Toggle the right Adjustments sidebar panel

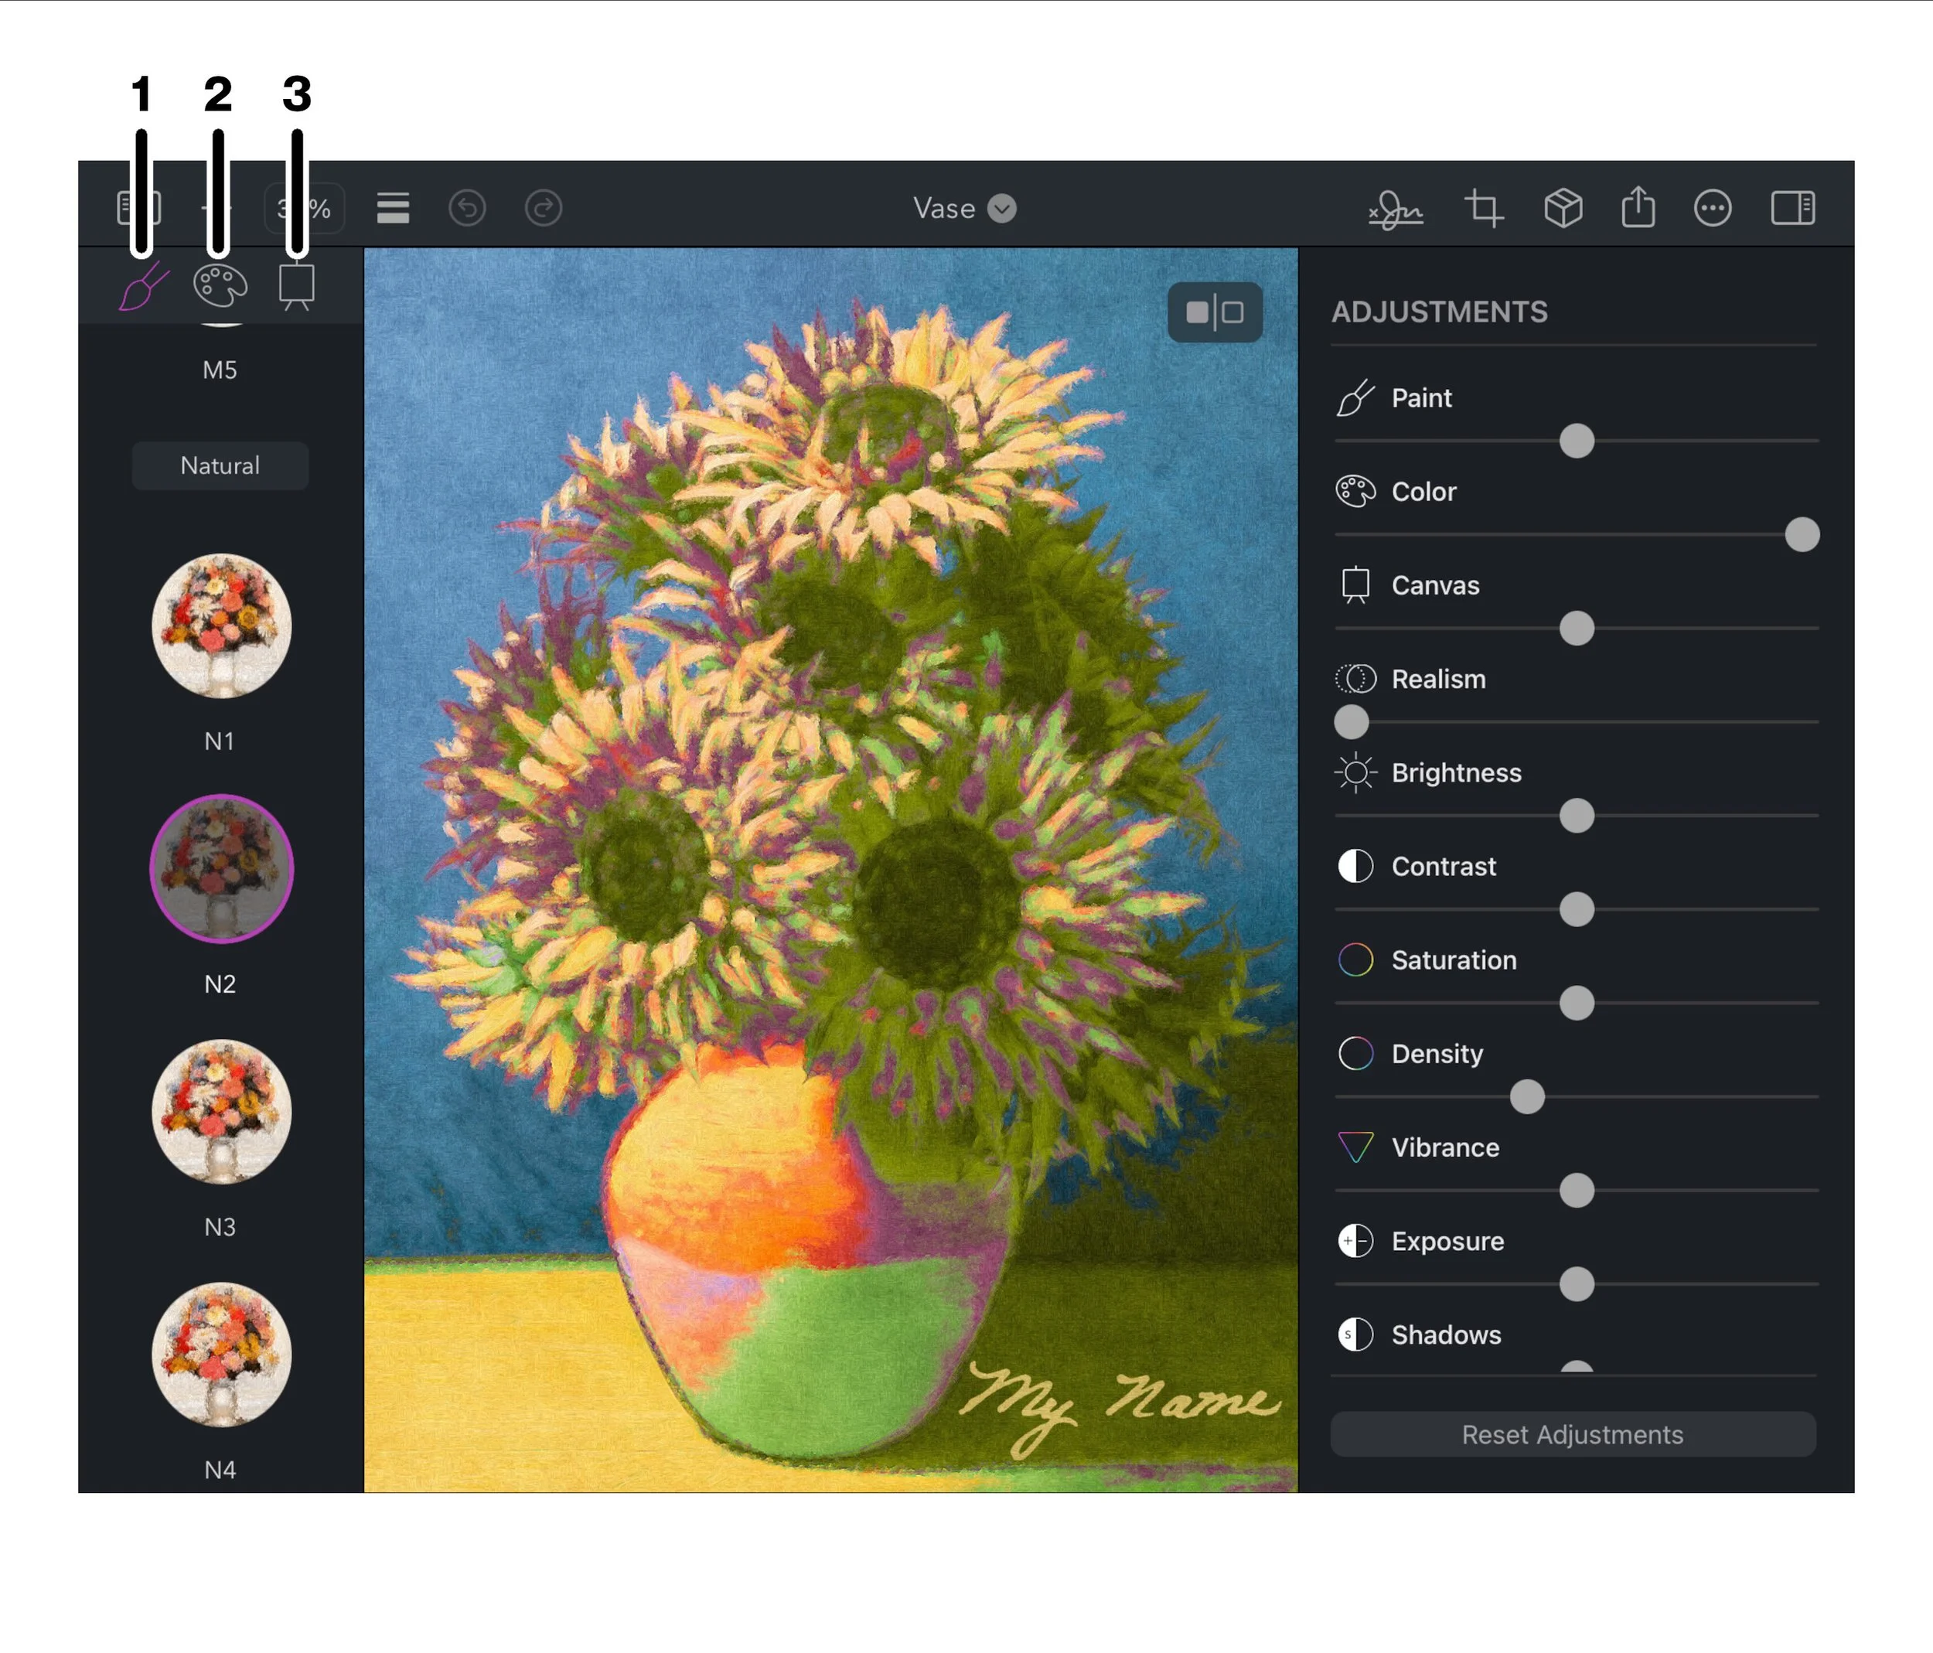point(1792,208)
